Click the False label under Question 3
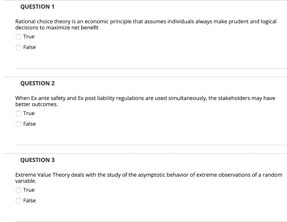 click(x=30, y=200)
